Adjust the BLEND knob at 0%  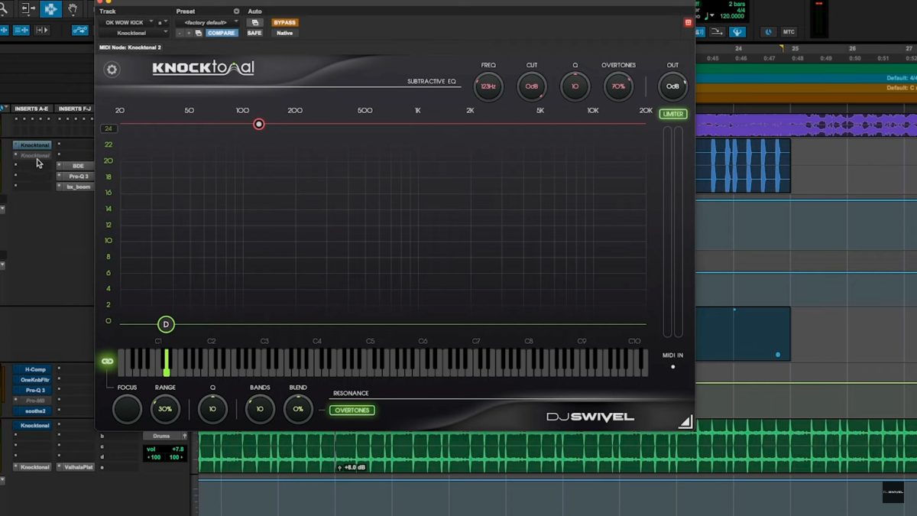pos(298,409)
